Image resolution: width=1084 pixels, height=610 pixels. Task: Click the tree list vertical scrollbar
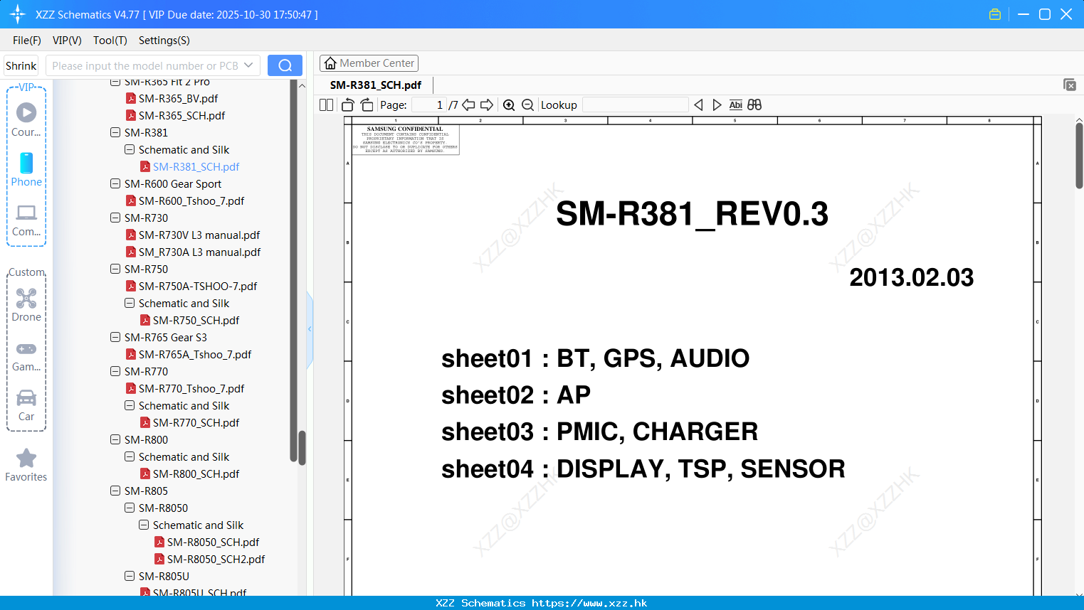coord(302,448)
